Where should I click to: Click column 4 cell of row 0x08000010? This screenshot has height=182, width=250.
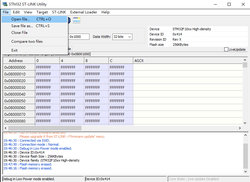(72, 74)
